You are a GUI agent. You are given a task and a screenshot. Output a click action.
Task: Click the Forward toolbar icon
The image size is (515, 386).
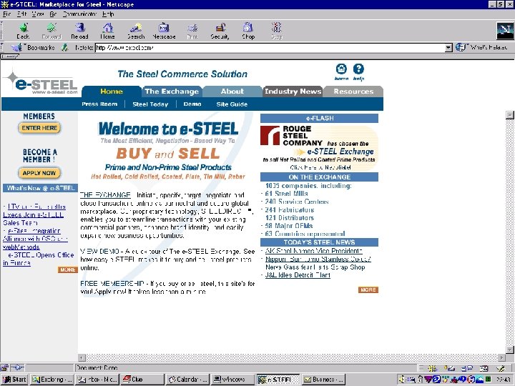[51, 31]
